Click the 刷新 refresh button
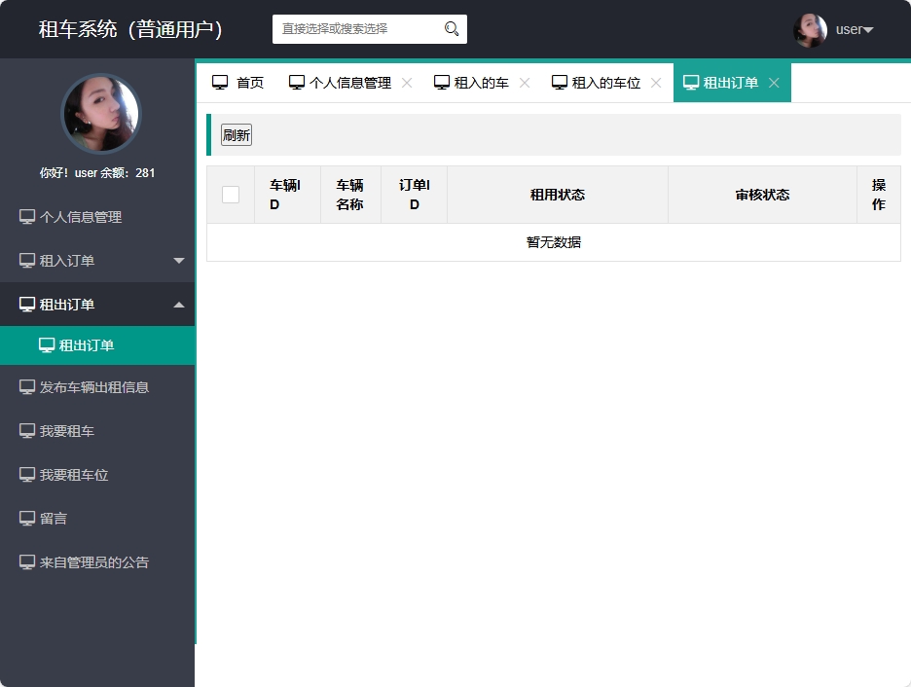Viewport: 911px width, 687px height. click(236, 134)
